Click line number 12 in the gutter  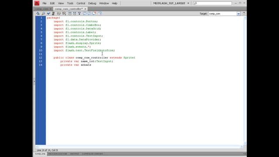(41, 58)
